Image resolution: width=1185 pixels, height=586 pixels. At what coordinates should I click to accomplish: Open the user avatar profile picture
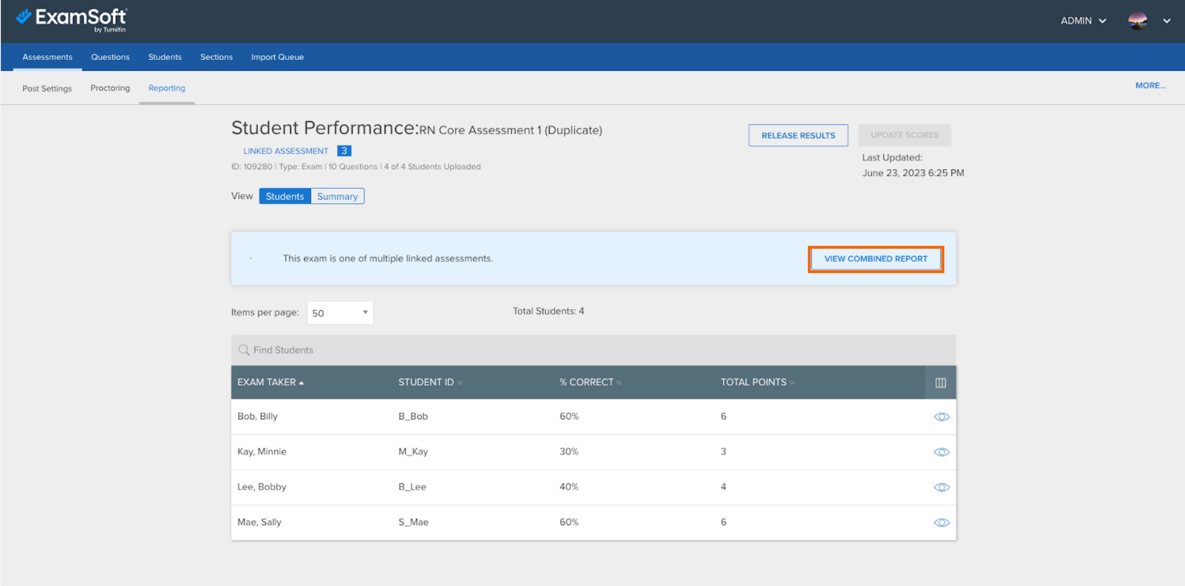pos(1137,21)
